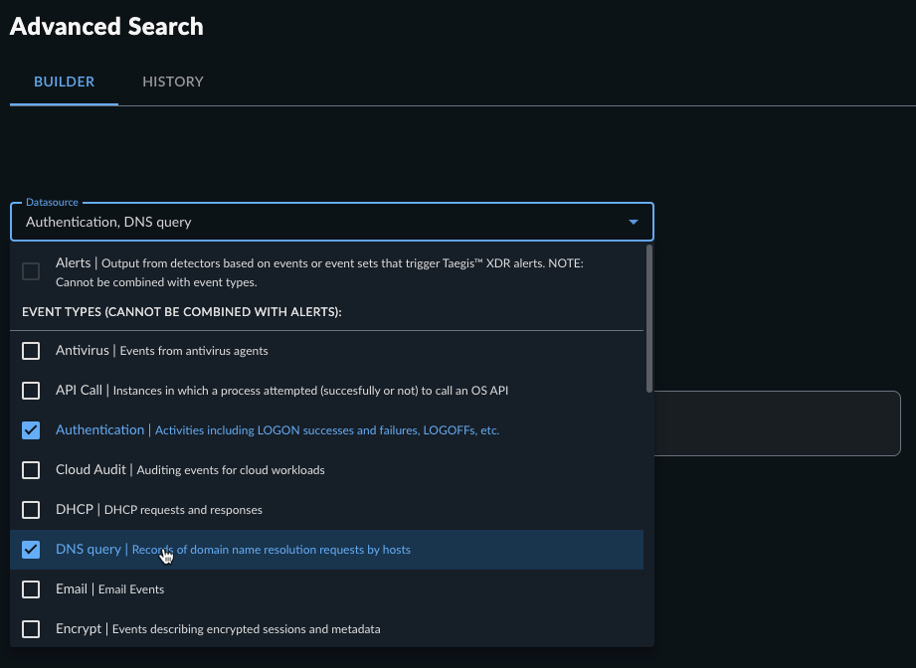Click the DHCP requests and responses text
This screenshot has width=916, height=668.
point(183,510)
